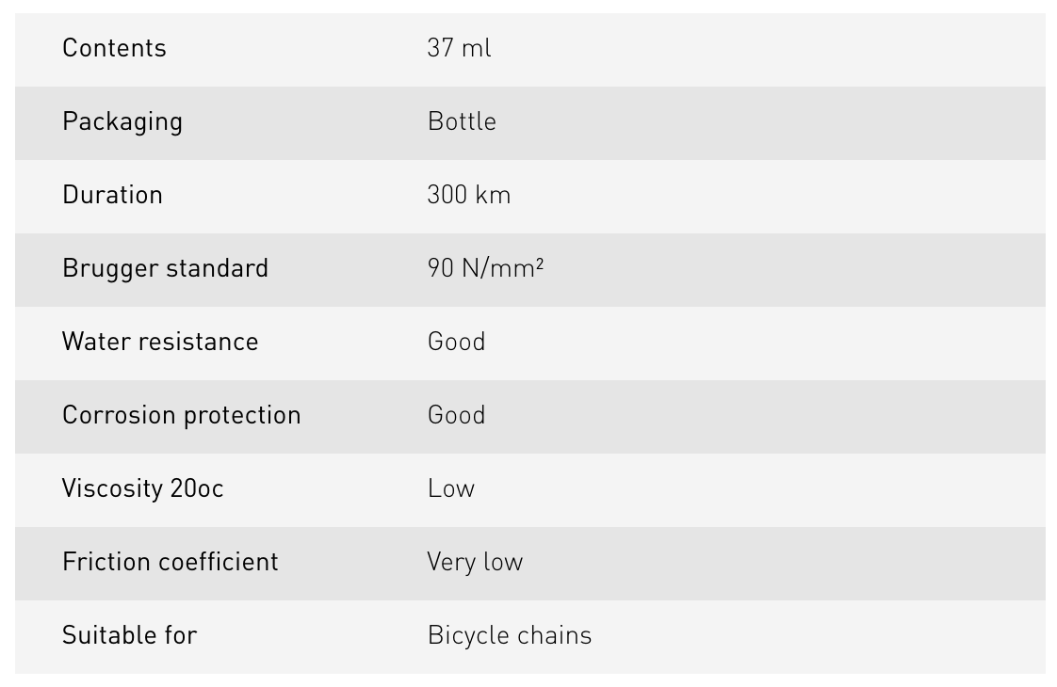Click the Water resistance label

(160, 342)
